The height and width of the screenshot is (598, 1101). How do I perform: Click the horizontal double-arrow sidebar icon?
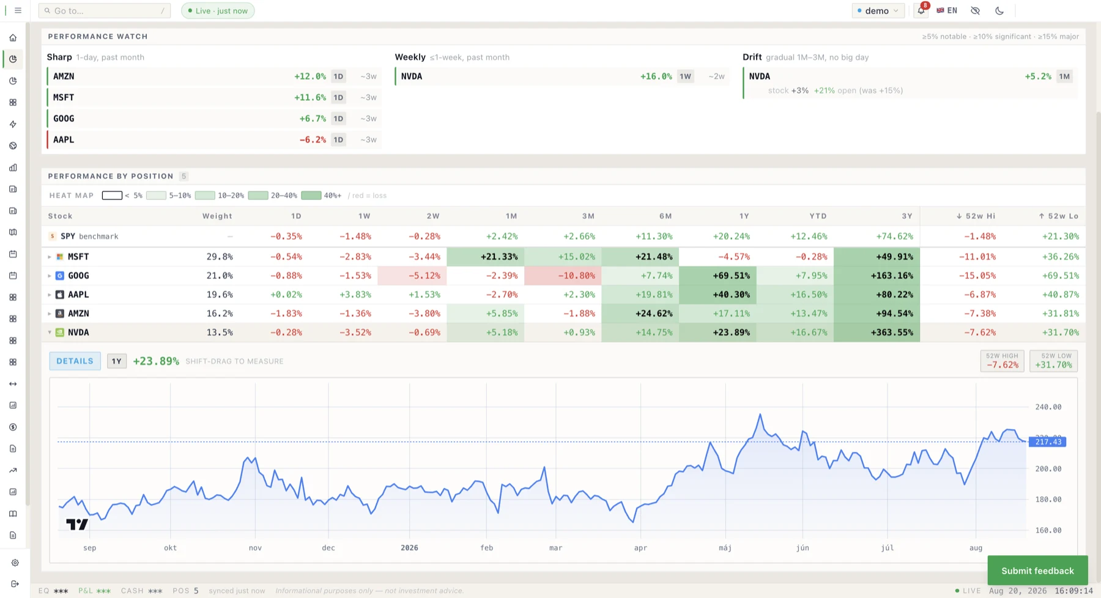tap(13, 384)
